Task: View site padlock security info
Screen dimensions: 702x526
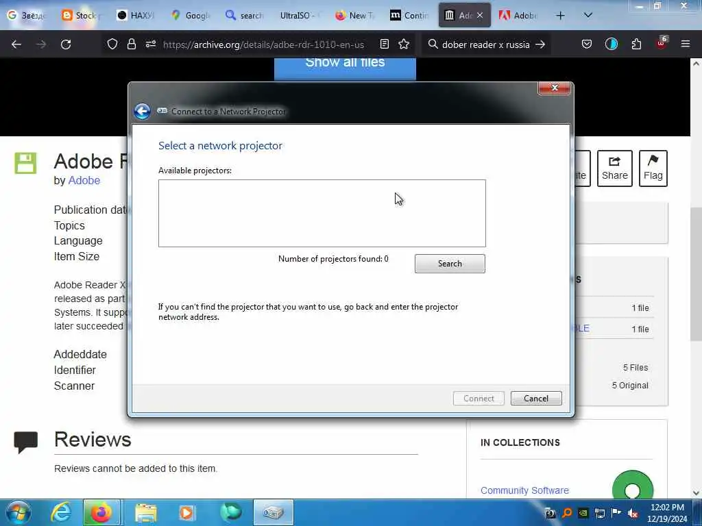Action: click(x=131, y=45)
